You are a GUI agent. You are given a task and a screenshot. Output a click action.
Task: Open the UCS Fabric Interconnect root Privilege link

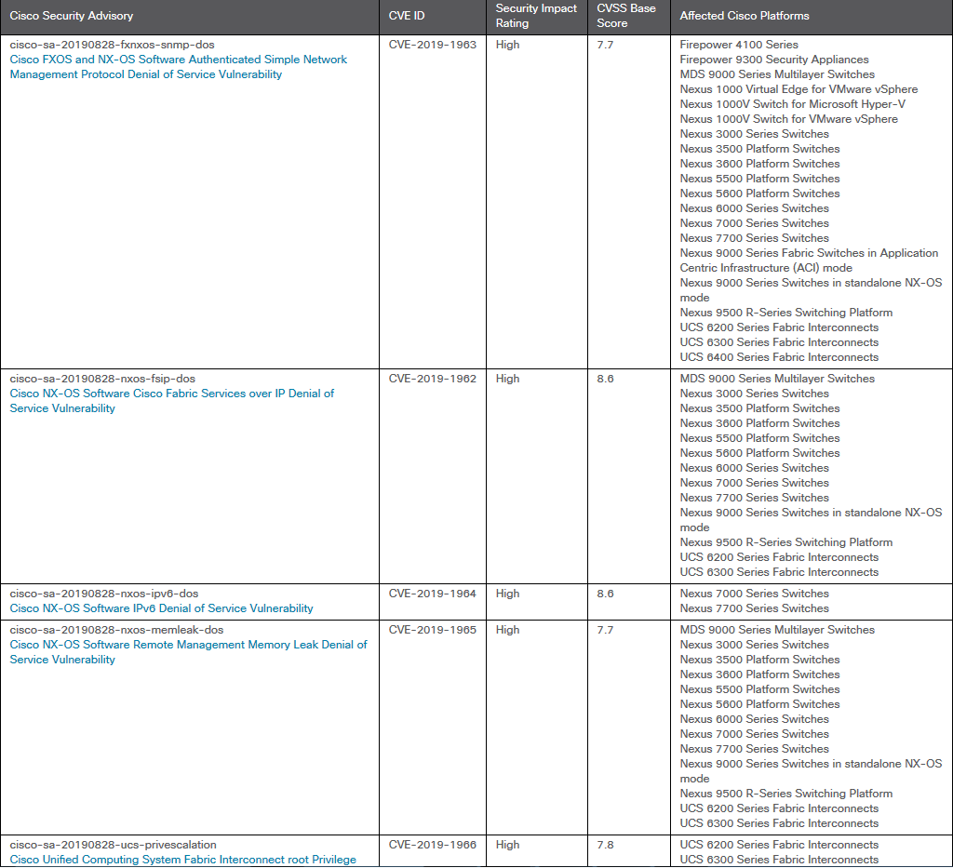(x=182, y=860)
